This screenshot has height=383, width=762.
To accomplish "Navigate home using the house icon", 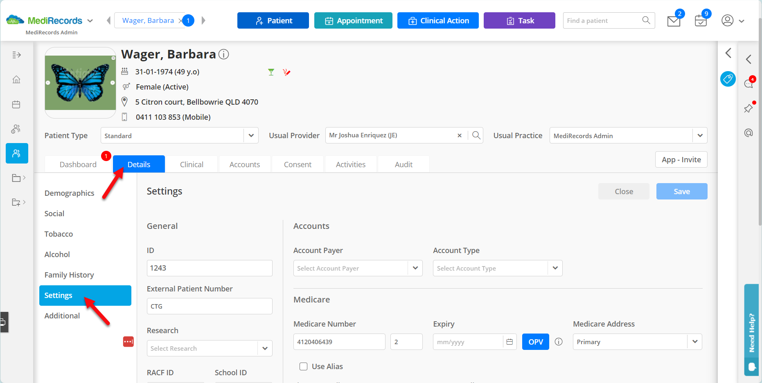I will pyautogui.click(x=16, y=79).
